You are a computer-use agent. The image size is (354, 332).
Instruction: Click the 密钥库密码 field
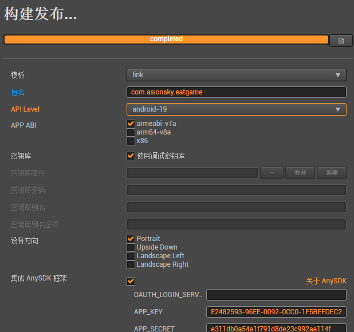tap(237, 190)
